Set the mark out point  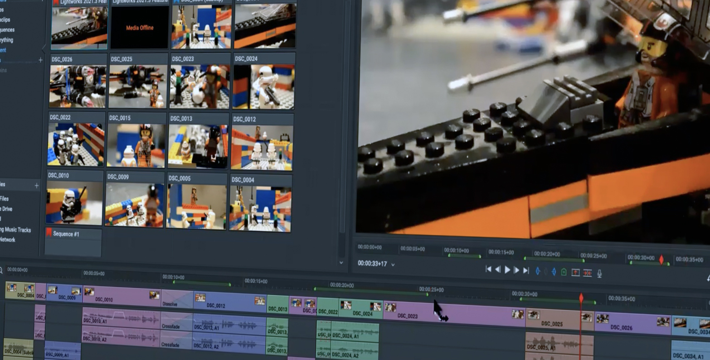554,272
